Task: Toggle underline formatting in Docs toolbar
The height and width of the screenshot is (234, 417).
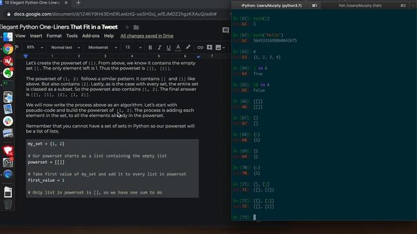Action: [169, 47]
